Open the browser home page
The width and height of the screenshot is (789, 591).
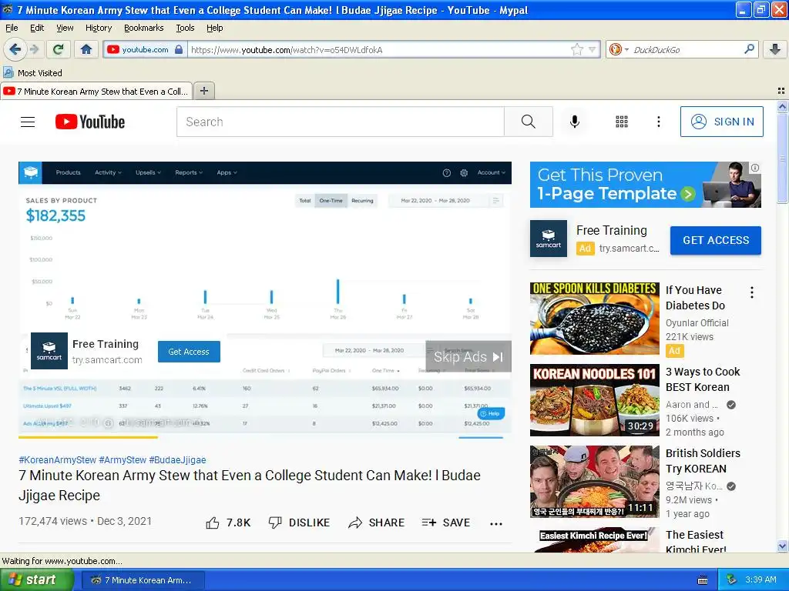pos(86,49)
